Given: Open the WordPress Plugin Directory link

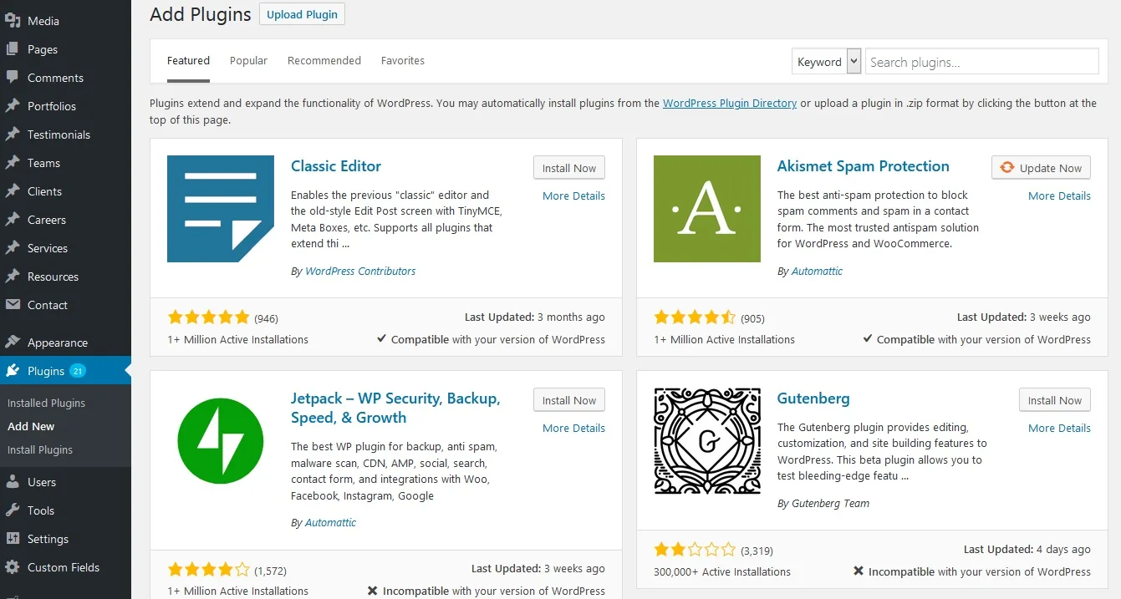Looking at the screenshot, I should [729, 104].
